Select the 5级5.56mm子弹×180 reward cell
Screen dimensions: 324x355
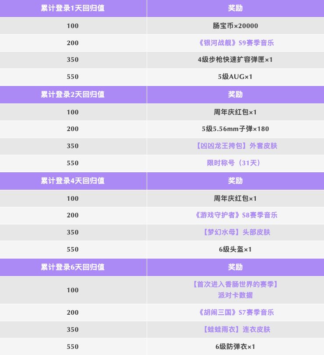235,129
